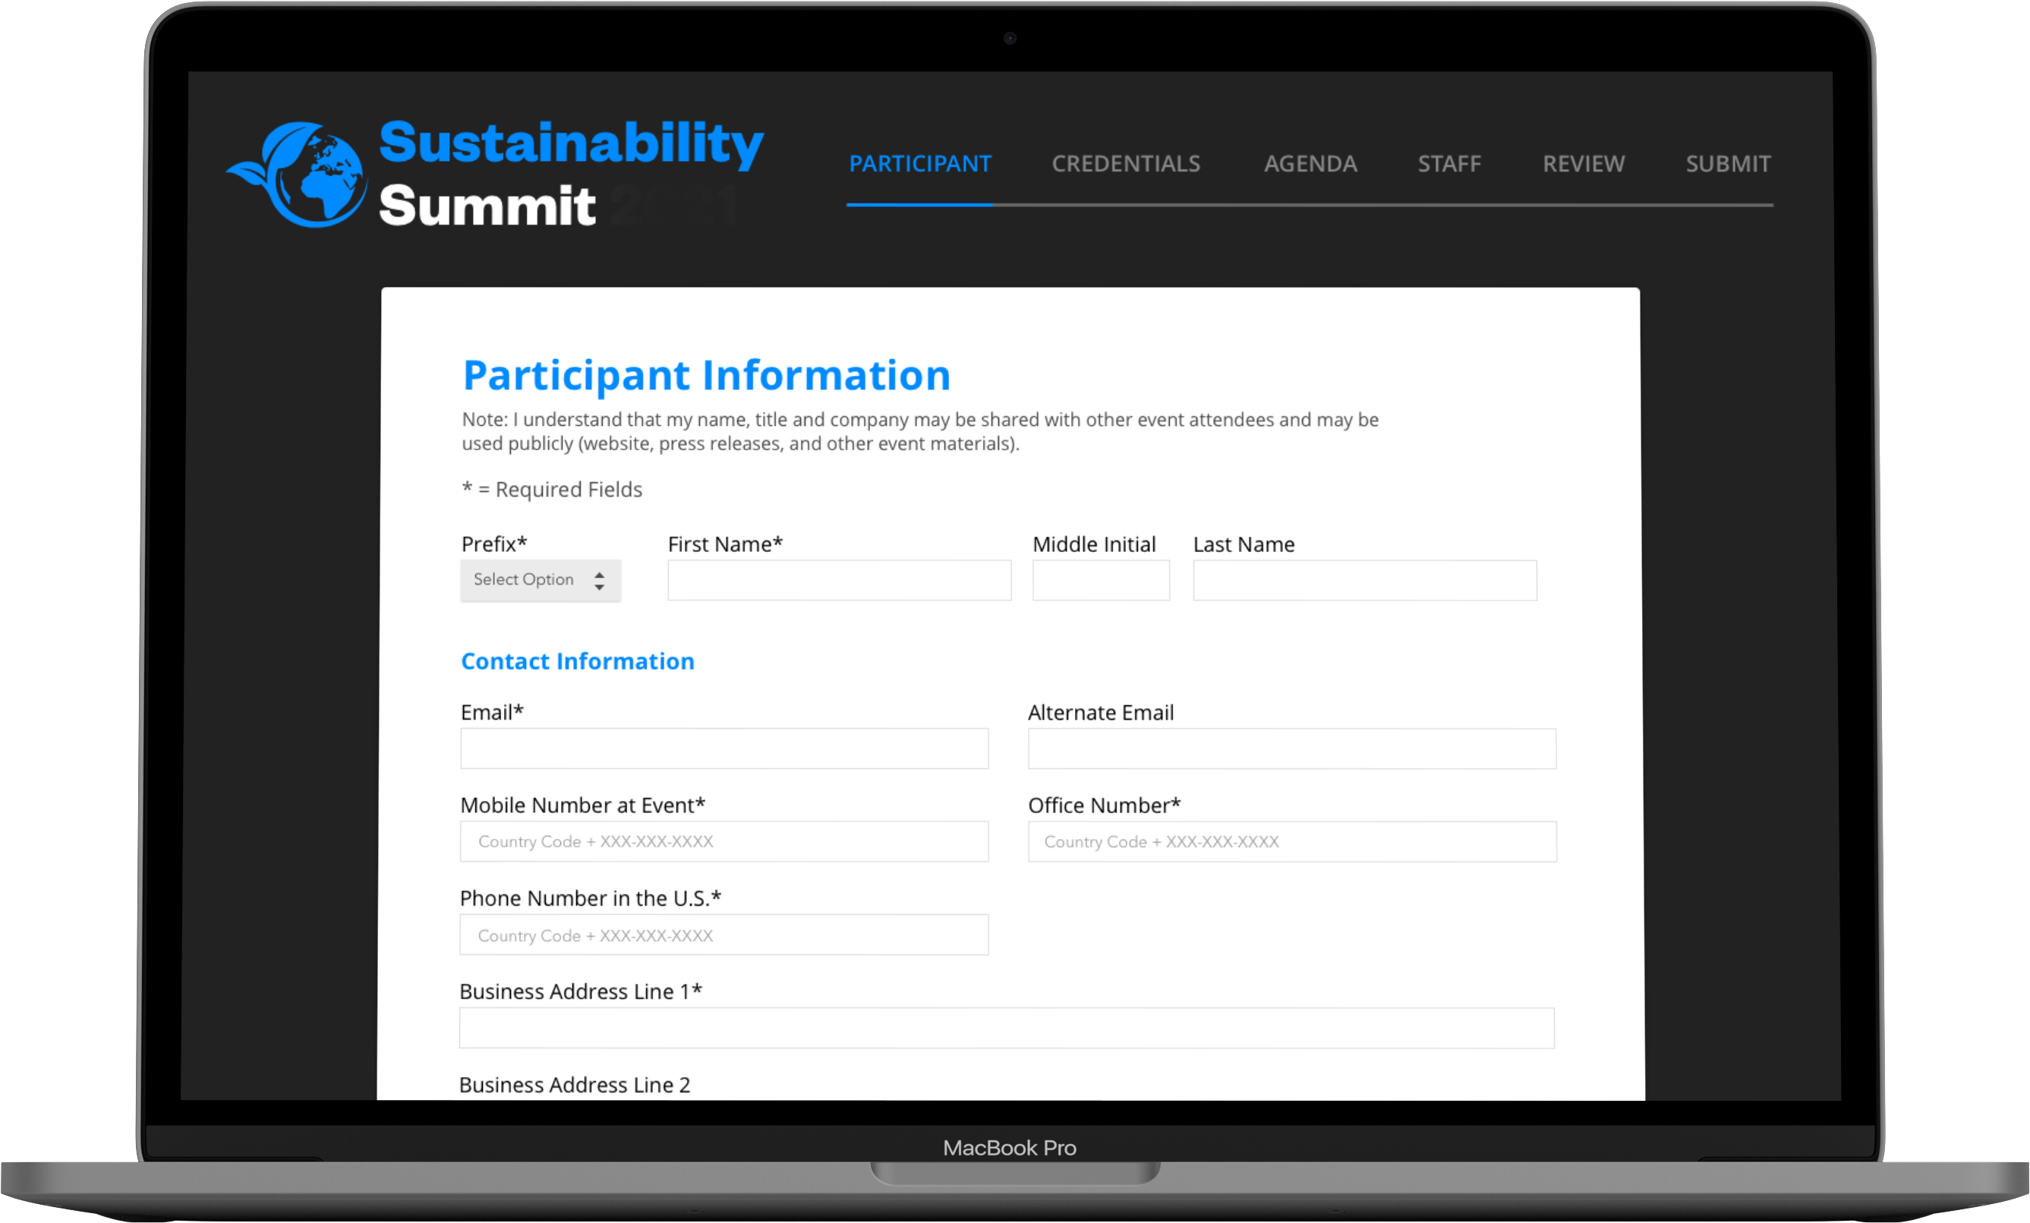
Task: Click the Business Address Line 1 field
Action: click(x=1006, y=1029)
